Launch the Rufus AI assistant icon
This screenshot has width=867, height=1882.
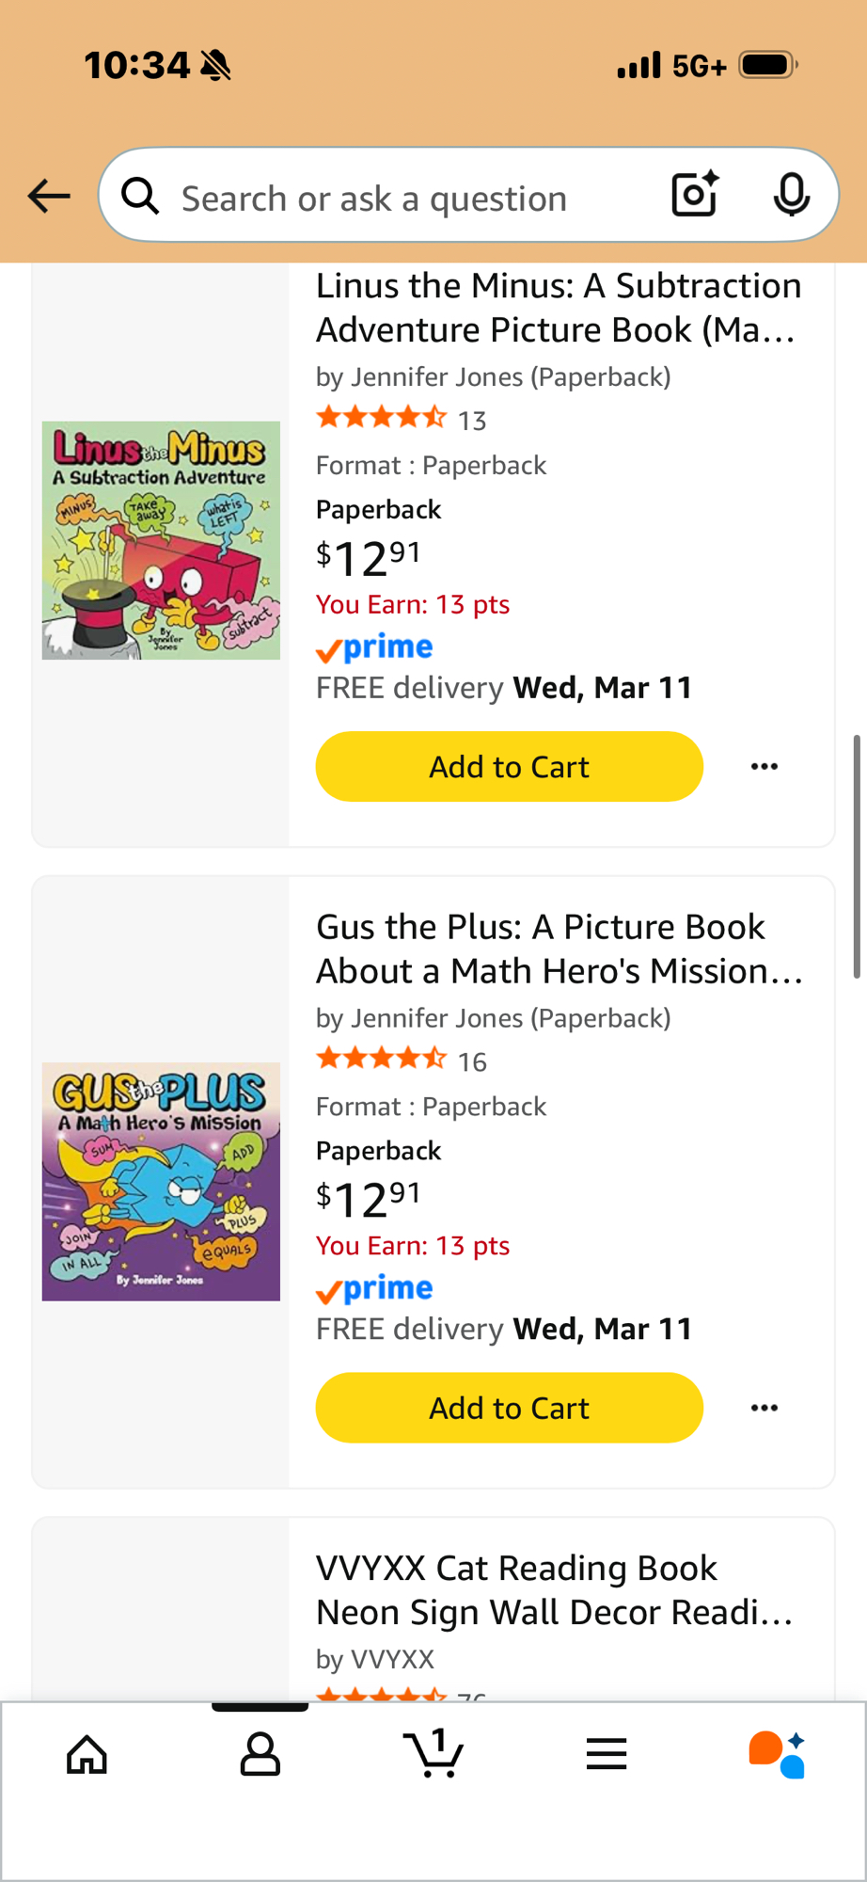(778, 1754)
